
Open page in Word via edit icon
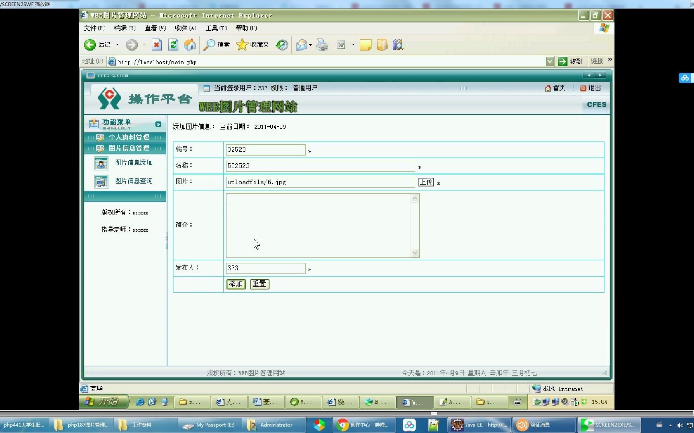(340, 45)
